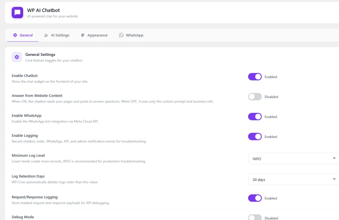Image resolution: width=339 pixels, height=220 pixels.
Task: Click the WhatsApp logo icon in tabs
Action: [121, 35]
